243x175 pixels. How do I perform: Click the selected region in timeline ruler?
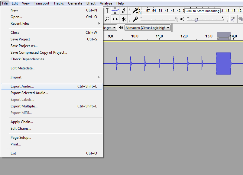click(x=223, y=36)
